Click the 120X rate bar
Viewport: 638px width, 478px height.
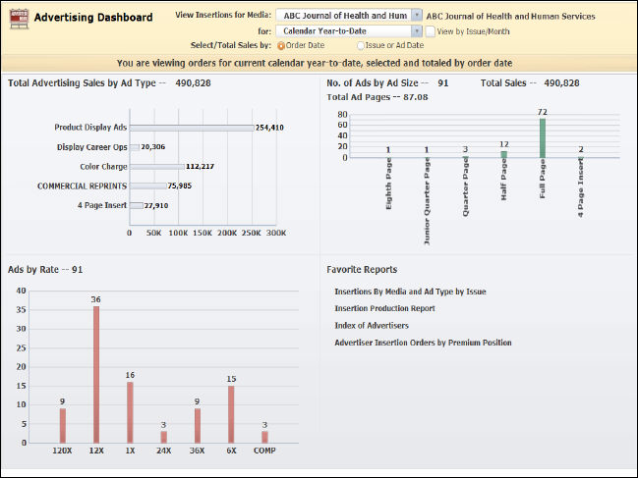(63, 425)
